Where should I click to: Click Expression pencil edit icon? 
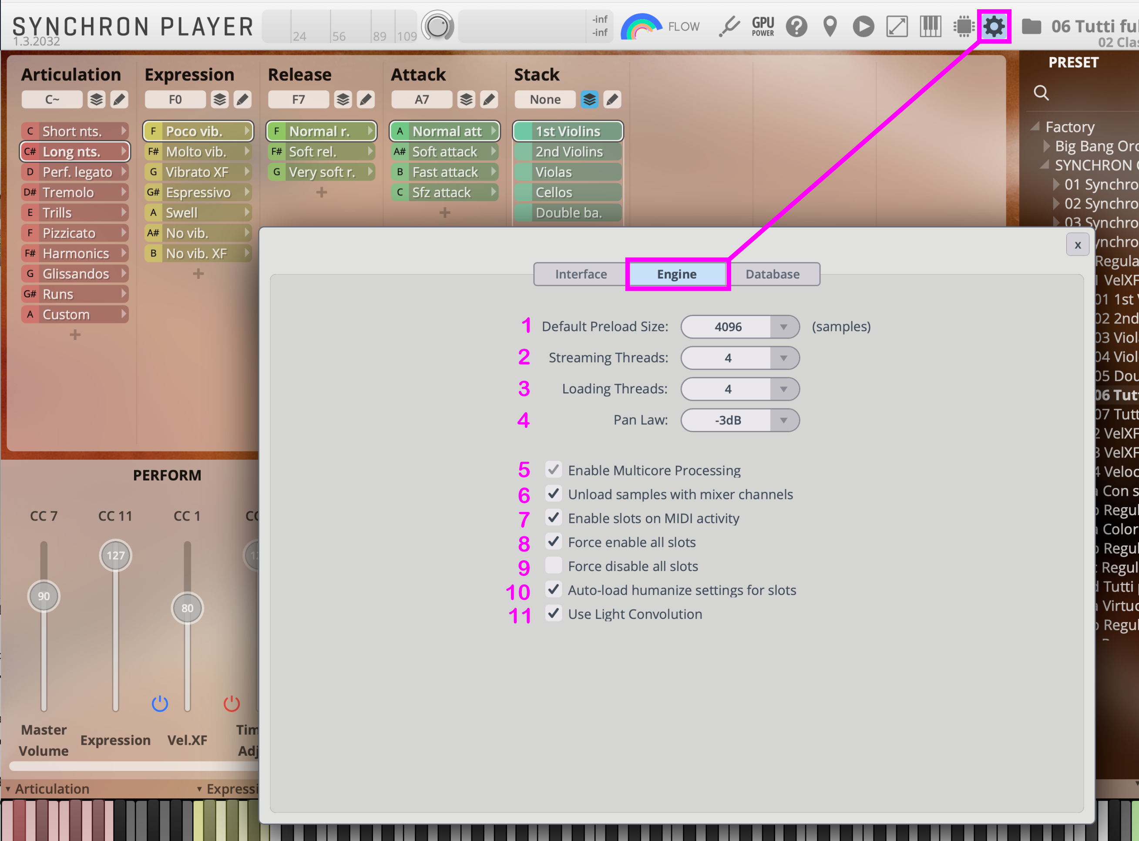click(x=242, y=99)
